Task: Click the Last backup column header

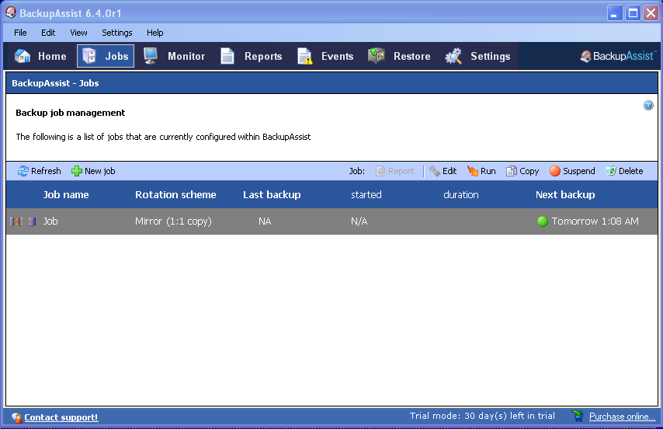Action: [x=272, y=194]
